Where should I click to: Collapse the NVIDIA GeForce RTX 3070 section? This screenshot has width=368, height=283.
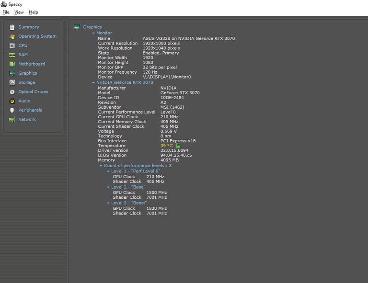click(93, 82)
